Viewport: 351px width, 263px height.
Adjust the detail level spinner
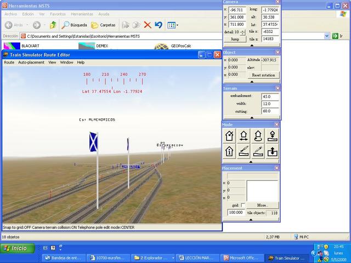click(243, 32)
